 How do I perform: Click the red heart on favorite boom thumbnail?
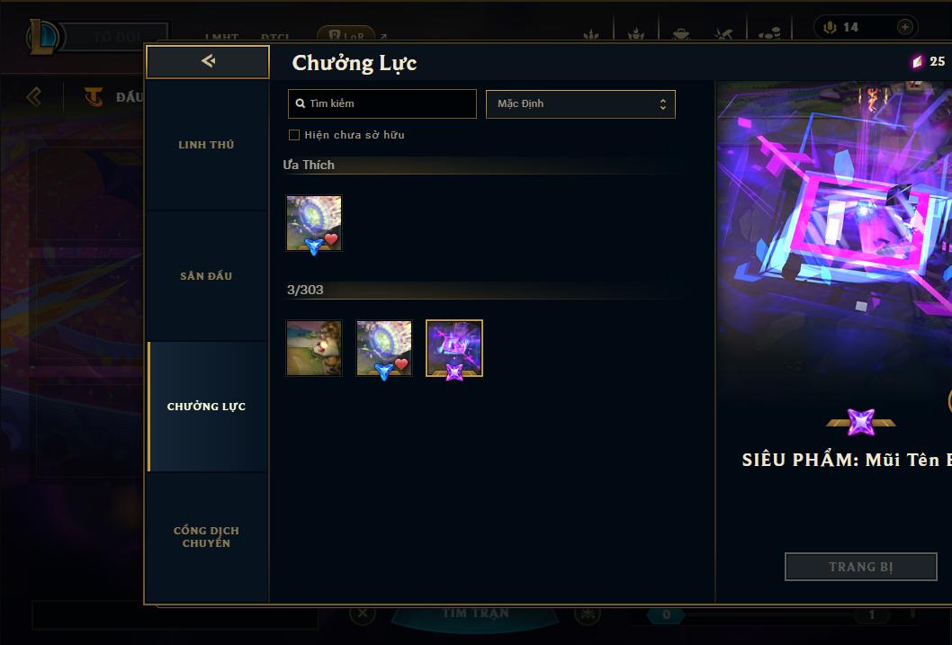(x=331, y=239)
